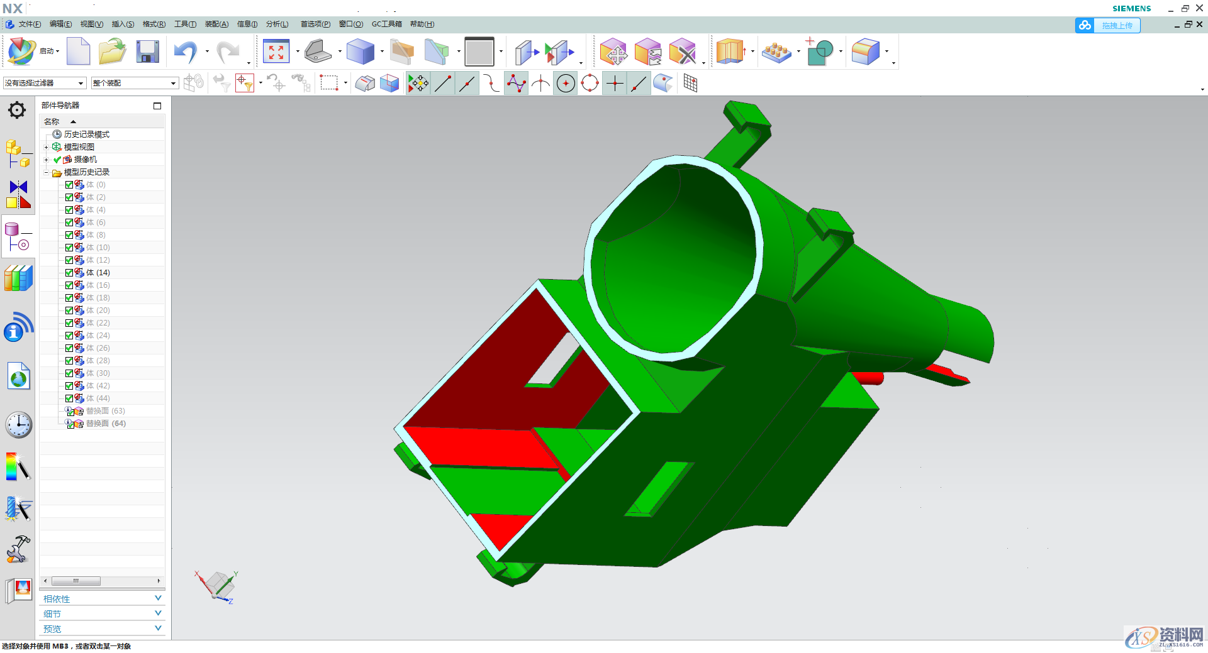Click the Save floppy disk icon
Screen dimensions: 1208x653
point(147,52)
